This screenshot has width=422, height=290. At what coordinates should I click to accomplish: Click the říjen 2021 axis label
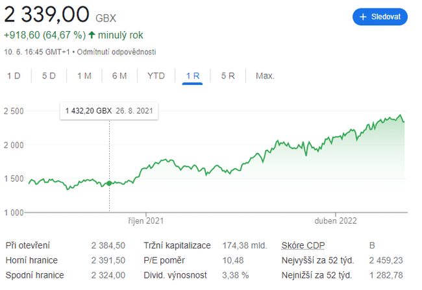click(146, 221)
